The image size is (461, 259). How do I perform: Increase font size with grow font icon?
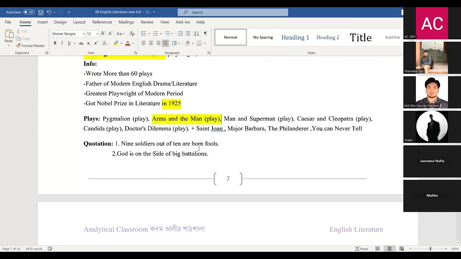(x=103, y=33)
